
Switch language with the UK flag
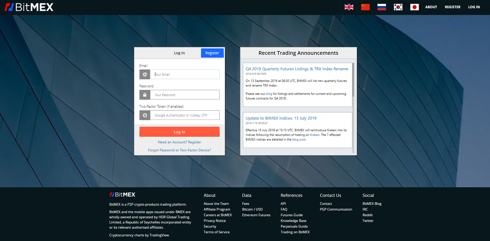349,7
